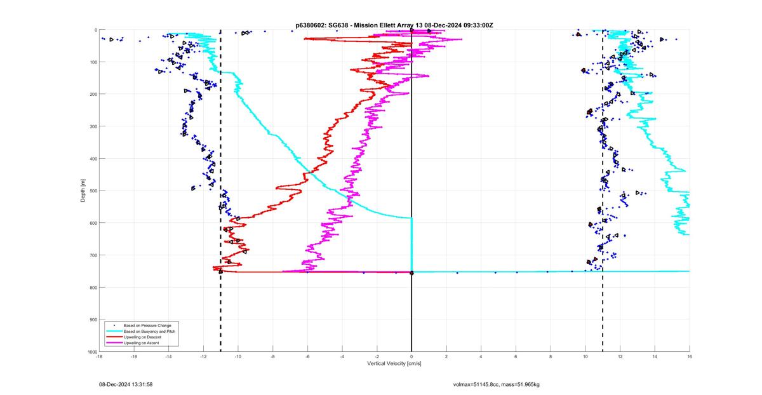Click the 'Vertical Velocity [cm/s]' x-axis label
The width and height of the screenshot is (762, 395).
pyautogui.click(x=394, y=363)
